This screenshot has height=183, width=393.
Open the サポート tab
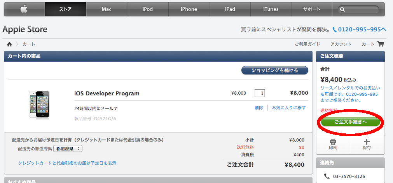pos(312,9)
